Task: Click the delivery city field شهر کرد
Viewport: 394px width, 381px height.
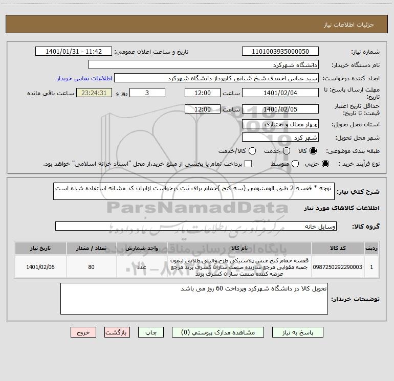Action: 280,137
